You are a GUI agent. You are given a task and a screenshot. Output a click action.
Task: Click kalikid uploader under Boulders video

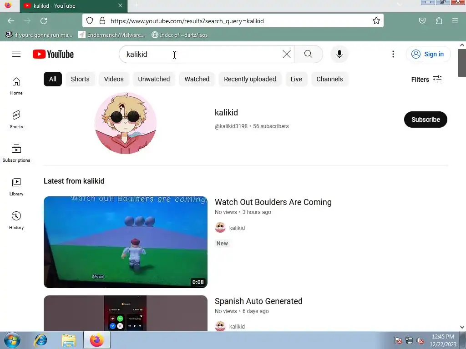pos(237,228)
